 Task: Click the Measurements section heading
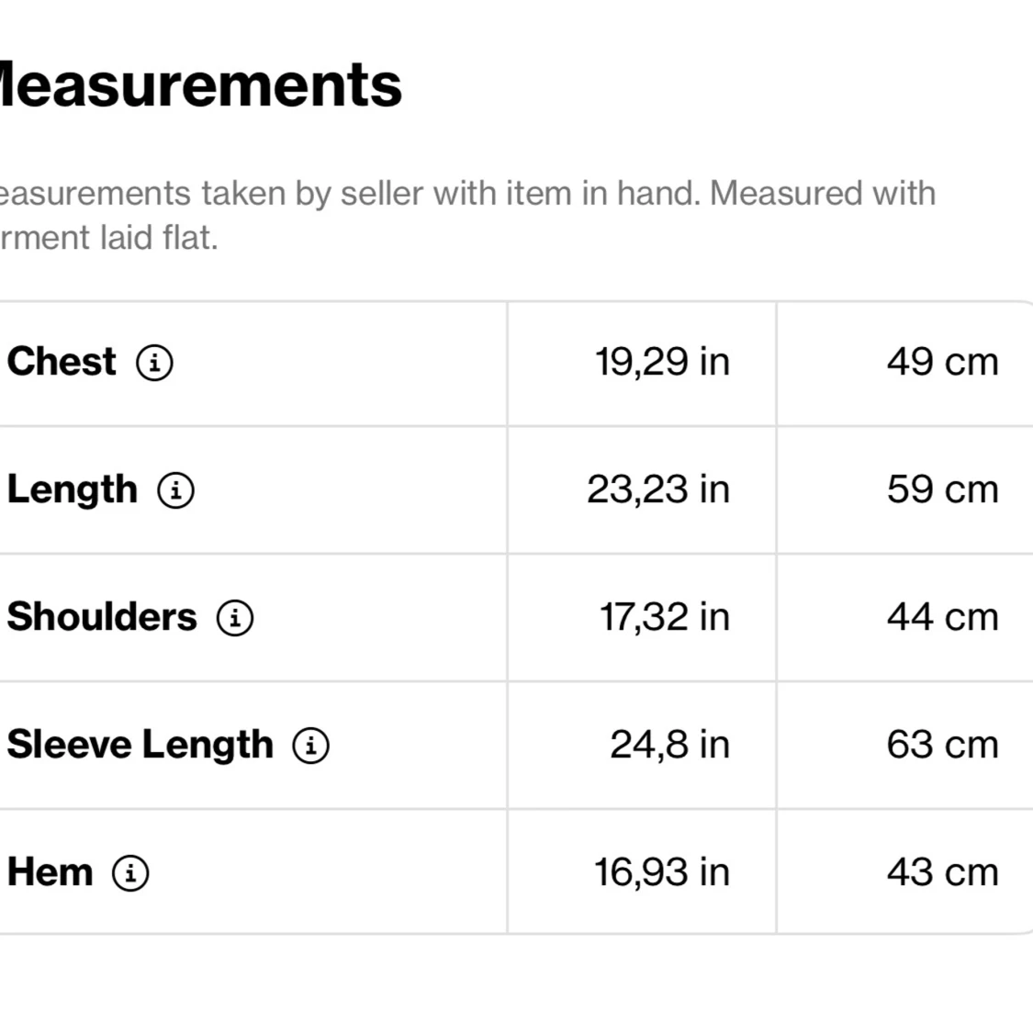click(199, 84)
